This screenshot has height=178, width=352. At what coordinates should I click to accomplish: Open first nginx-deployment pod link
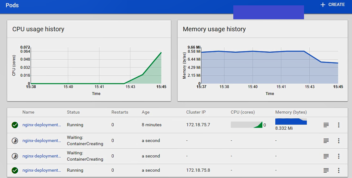tap(42, 125)
